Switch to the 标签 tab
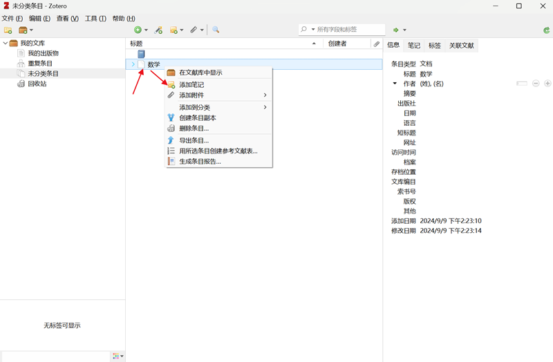This screenshot has height=362, width=553. (x=435, y=46)
